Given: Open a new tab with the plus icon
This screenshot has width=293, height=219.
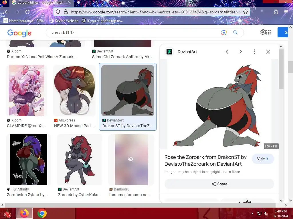Looking at the screenshot, I should click(78, 3).
